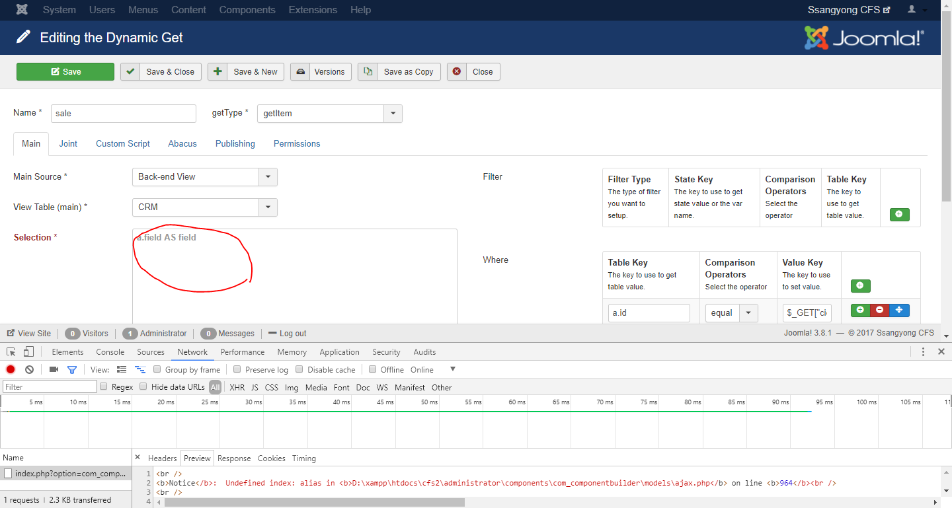The image size is (952, 508).
Task: Click the red network record button
Action: pos(11,369)
